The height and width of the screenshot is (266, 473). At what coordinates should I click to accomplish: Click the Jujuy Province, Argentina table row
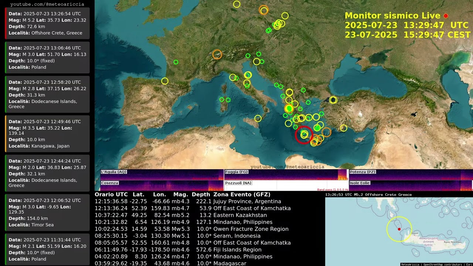coord(192,201)
